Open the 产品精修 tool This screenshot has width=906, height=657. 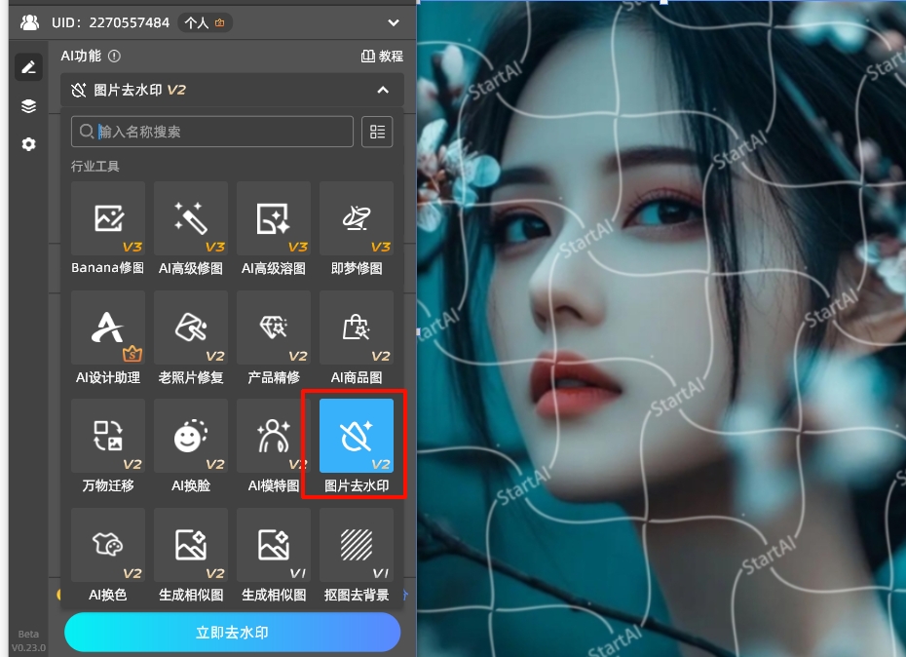(x=274, y=328)
